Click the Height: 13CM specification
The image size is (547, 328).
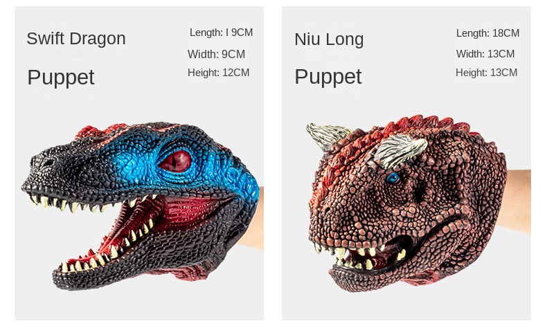pyautogui.click(x=486, y=73)
